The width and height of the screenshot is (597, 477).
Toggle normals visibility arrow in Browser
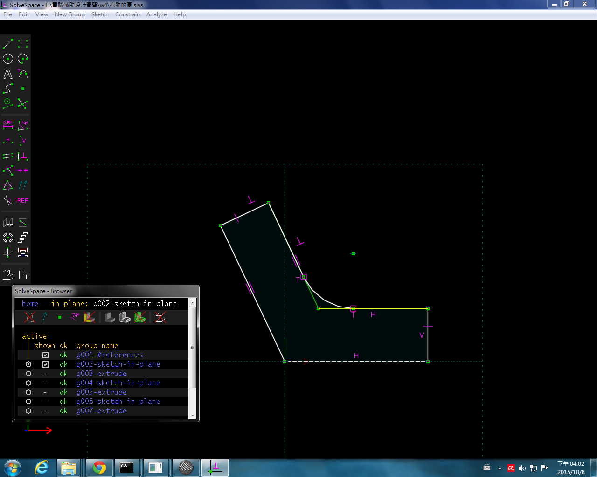coord(45,317)
